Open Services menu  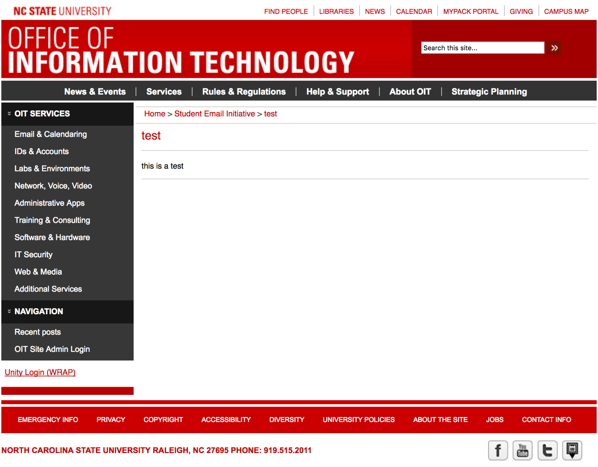pyautogui.click(x=164, y=92)
